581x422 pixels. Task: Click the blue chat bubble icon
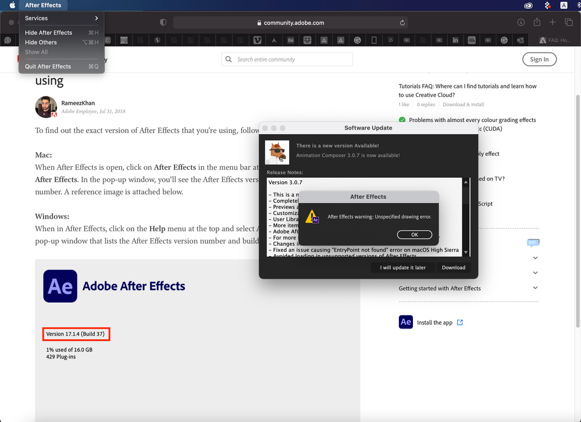[x=533, y=243]
